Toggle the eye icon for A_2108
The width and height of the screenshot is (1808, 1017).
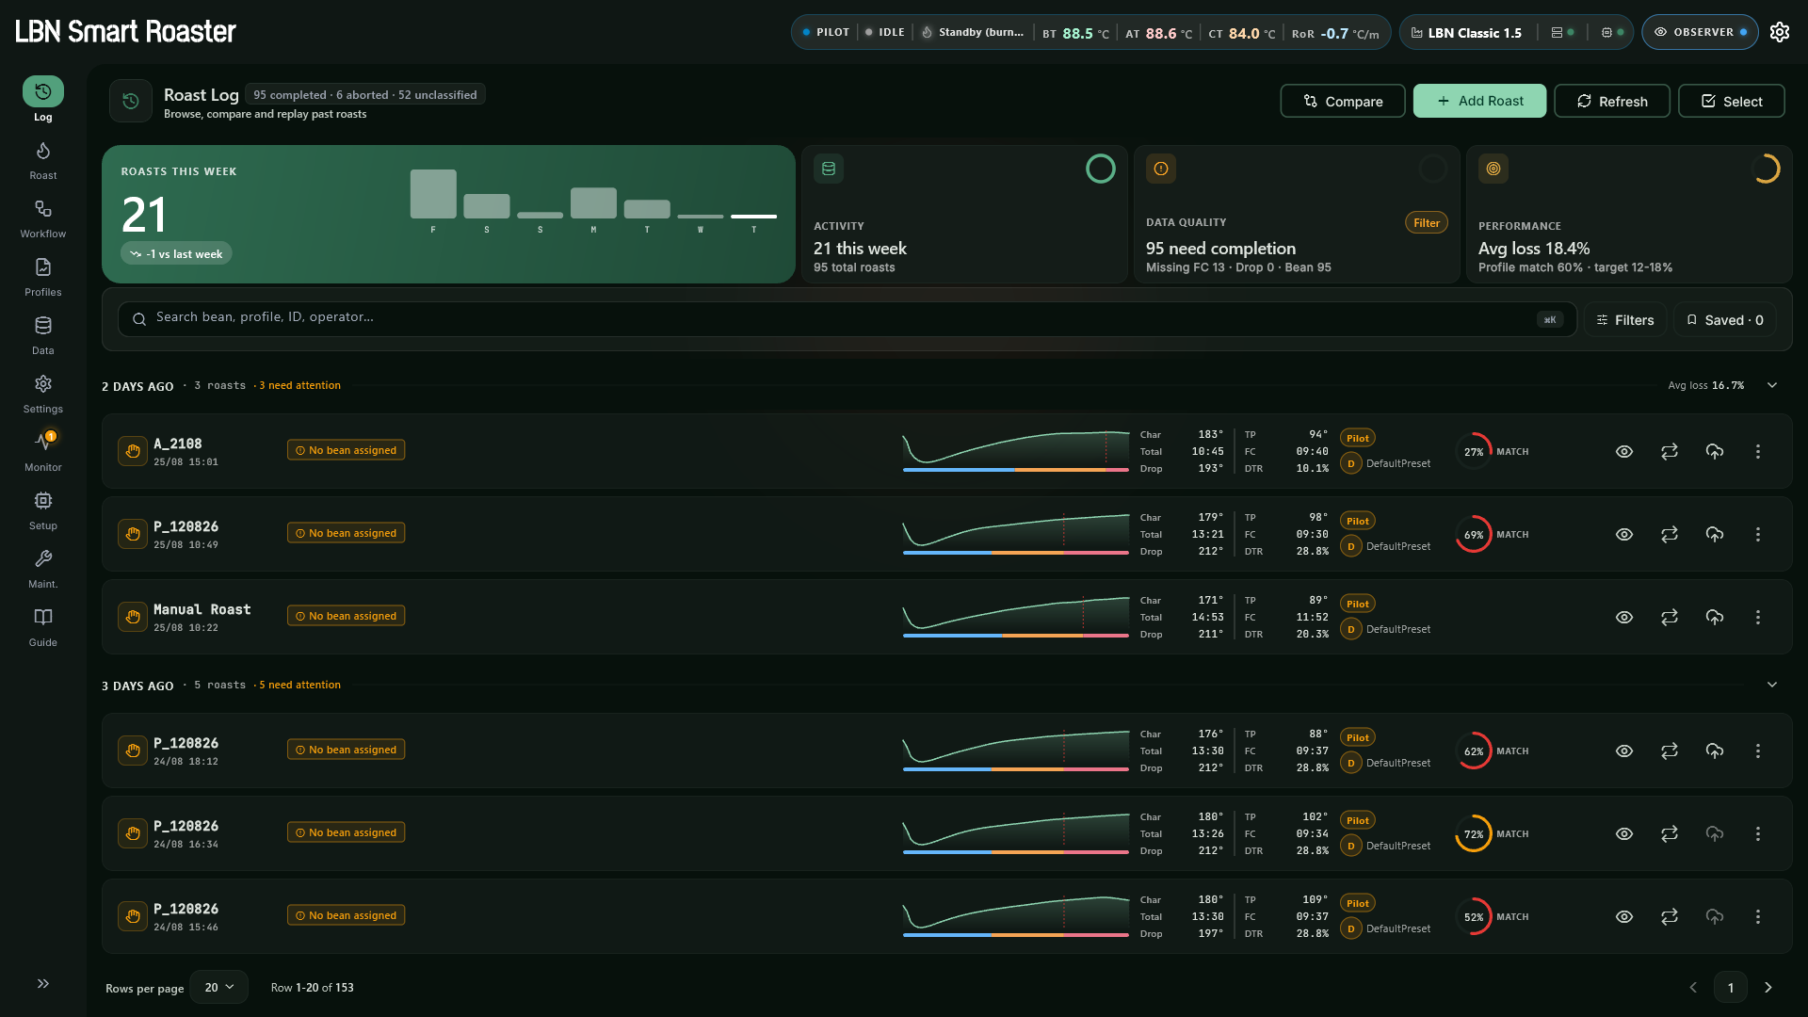[x=1624, y=452]
